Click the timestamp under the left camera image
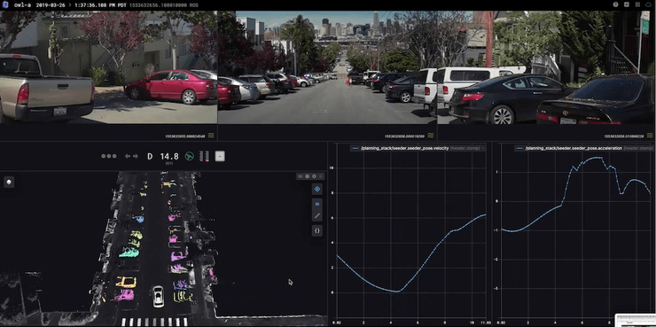The height and width of the screenshot is (327, 656). pyautogui.click(x=185, y=136)
